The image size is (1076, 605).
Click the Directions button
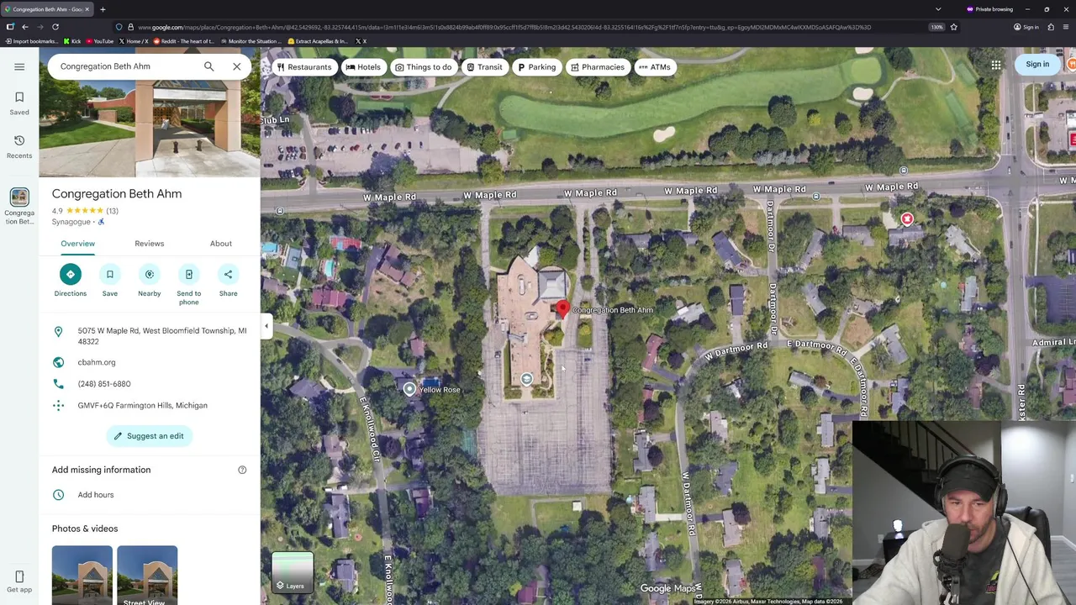click(71, 281)
